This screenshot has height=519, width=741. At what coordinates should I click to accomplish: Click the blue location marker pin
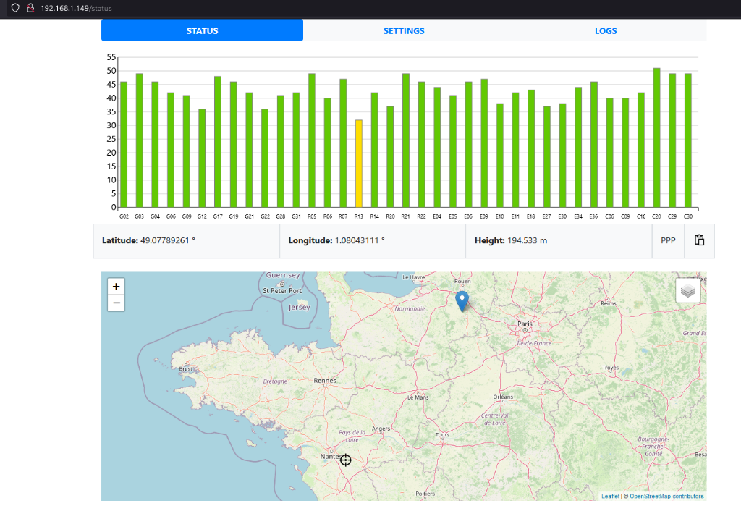coord(462,300)
